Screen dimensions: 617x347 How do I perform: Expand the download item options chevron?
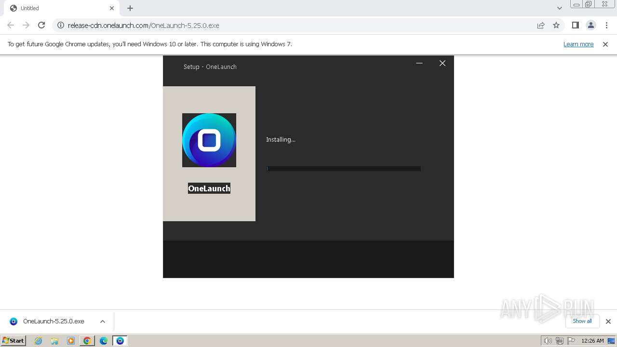click(x=102, y=321)
